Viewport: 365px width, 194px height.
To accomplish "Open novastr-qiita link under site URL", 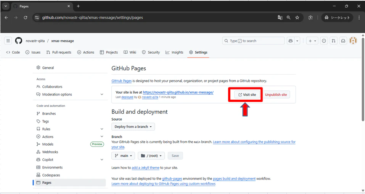I will pos(150,97).
